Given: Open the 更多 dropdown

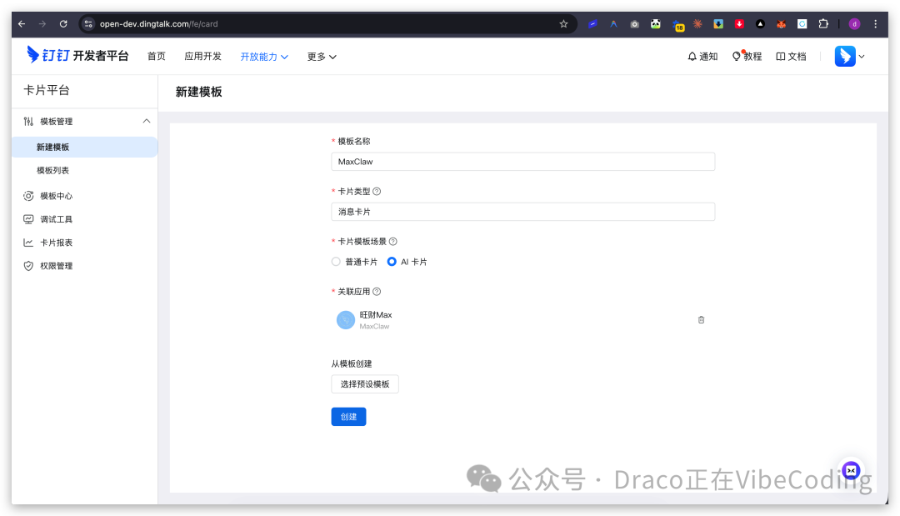Looking at the screenshot, I should point(321,56).
